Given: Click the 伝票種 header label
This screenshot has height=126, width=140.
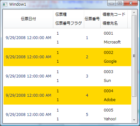Looking at the screenshot, I should click(x=61, y=14).
